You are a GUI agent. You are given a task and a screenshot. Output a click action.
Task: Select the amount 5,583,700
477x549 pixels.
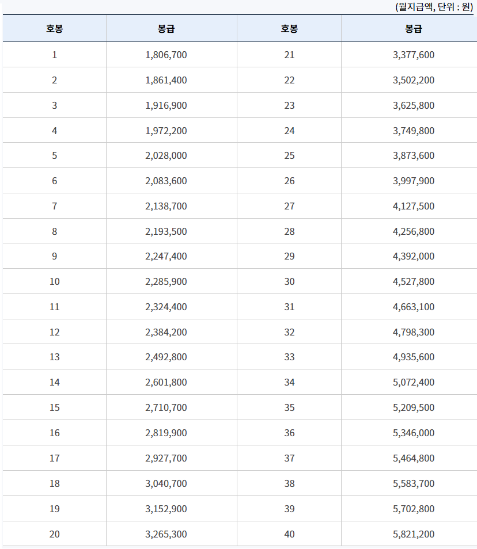coord(414,483)
